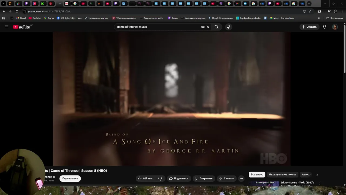Subscribe via the Подписаться button
The width and height of the screenshot is (346, 195).
(70, 178)
